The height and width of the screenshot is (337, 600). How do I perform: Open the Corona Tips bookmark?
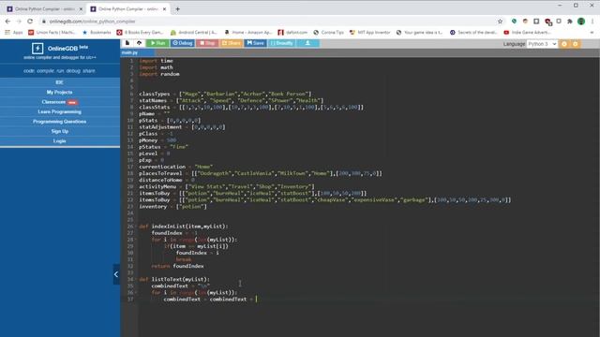(328, 33)
